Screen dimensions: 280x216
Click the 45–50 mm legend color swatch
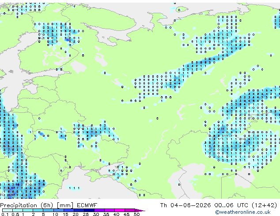[x=130, y=210]
